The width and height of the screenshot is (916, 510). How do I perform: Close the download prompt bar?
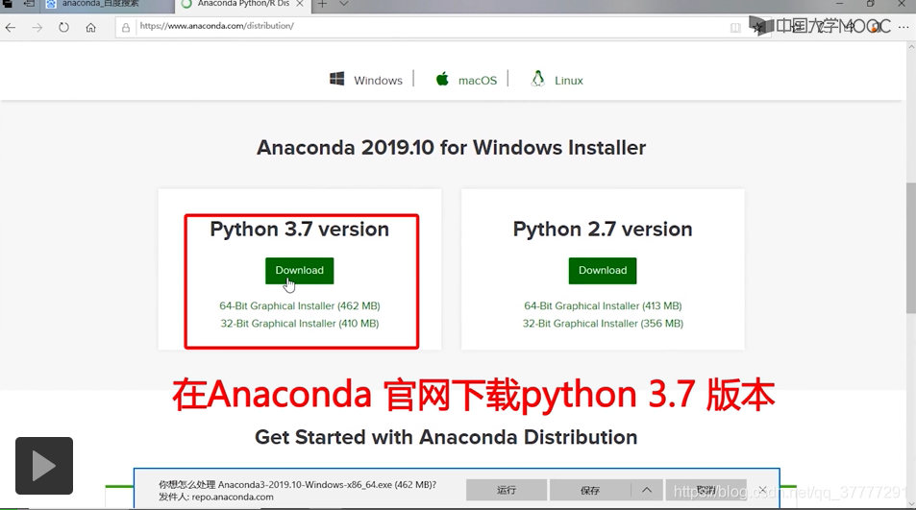762,490
